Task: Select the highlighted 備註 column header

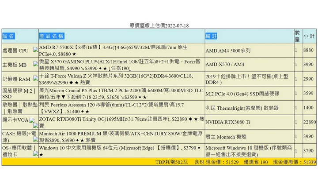Action: pyautogui.click(x=211, y=36)
